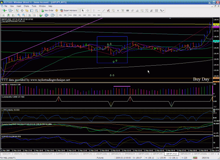Open the Profiles tool
Screen dimensions: 220x160
tap(10, 11)
